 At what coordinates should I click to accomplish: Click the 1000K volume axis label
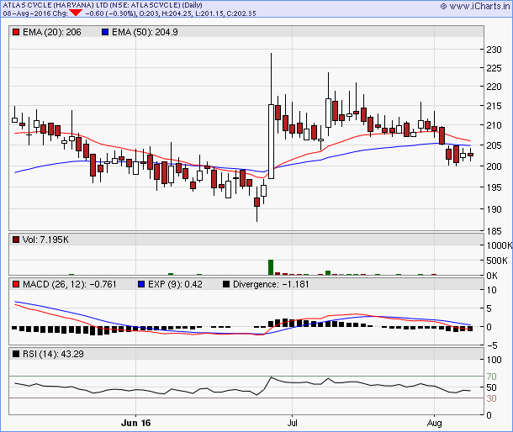(500, 245)
